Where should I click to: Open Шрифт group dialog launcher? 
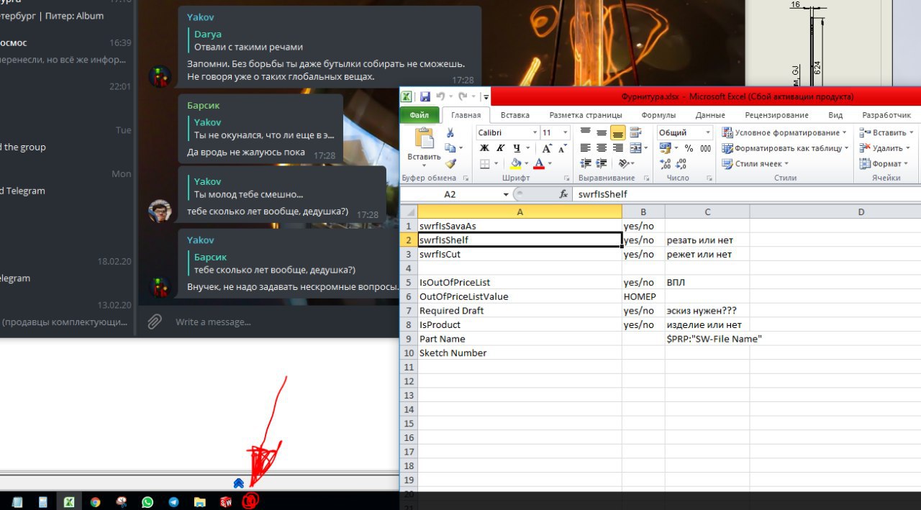point(566,178)
